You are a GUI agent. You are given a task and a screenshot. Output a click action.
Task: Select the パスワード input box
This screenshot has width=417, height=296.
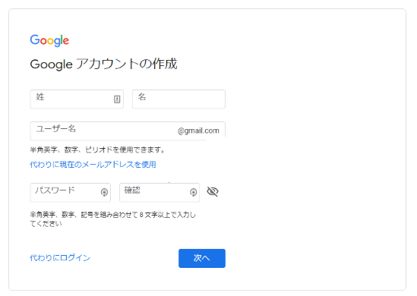pos(71,192)
